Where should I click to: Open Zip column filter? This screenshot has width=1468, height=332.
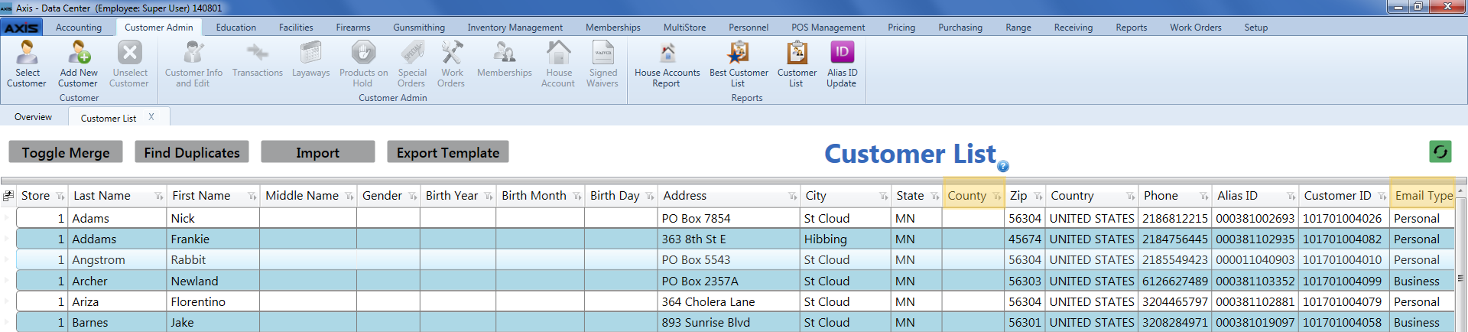(x=1038, y=197)
